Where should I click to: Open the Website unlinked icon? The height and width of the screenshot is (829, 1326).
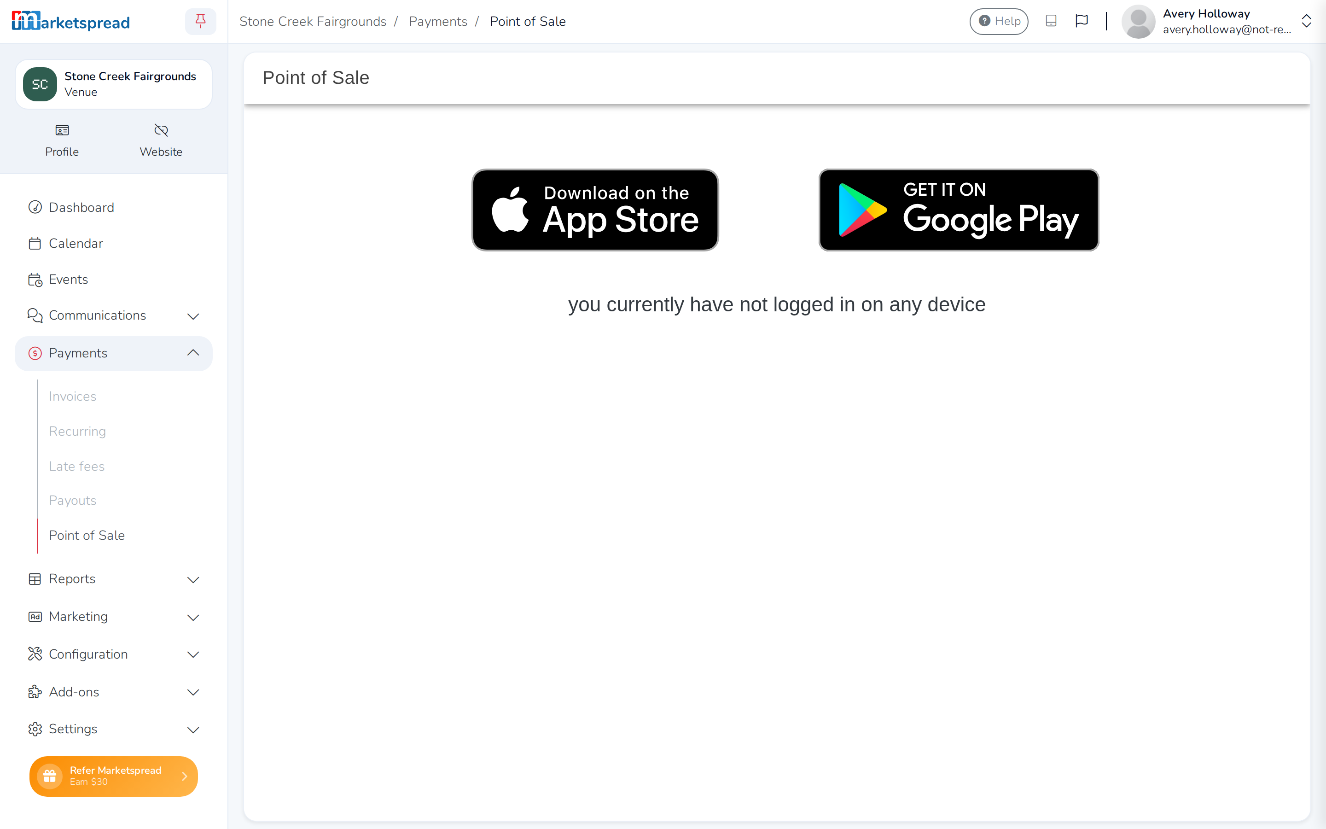161,130
